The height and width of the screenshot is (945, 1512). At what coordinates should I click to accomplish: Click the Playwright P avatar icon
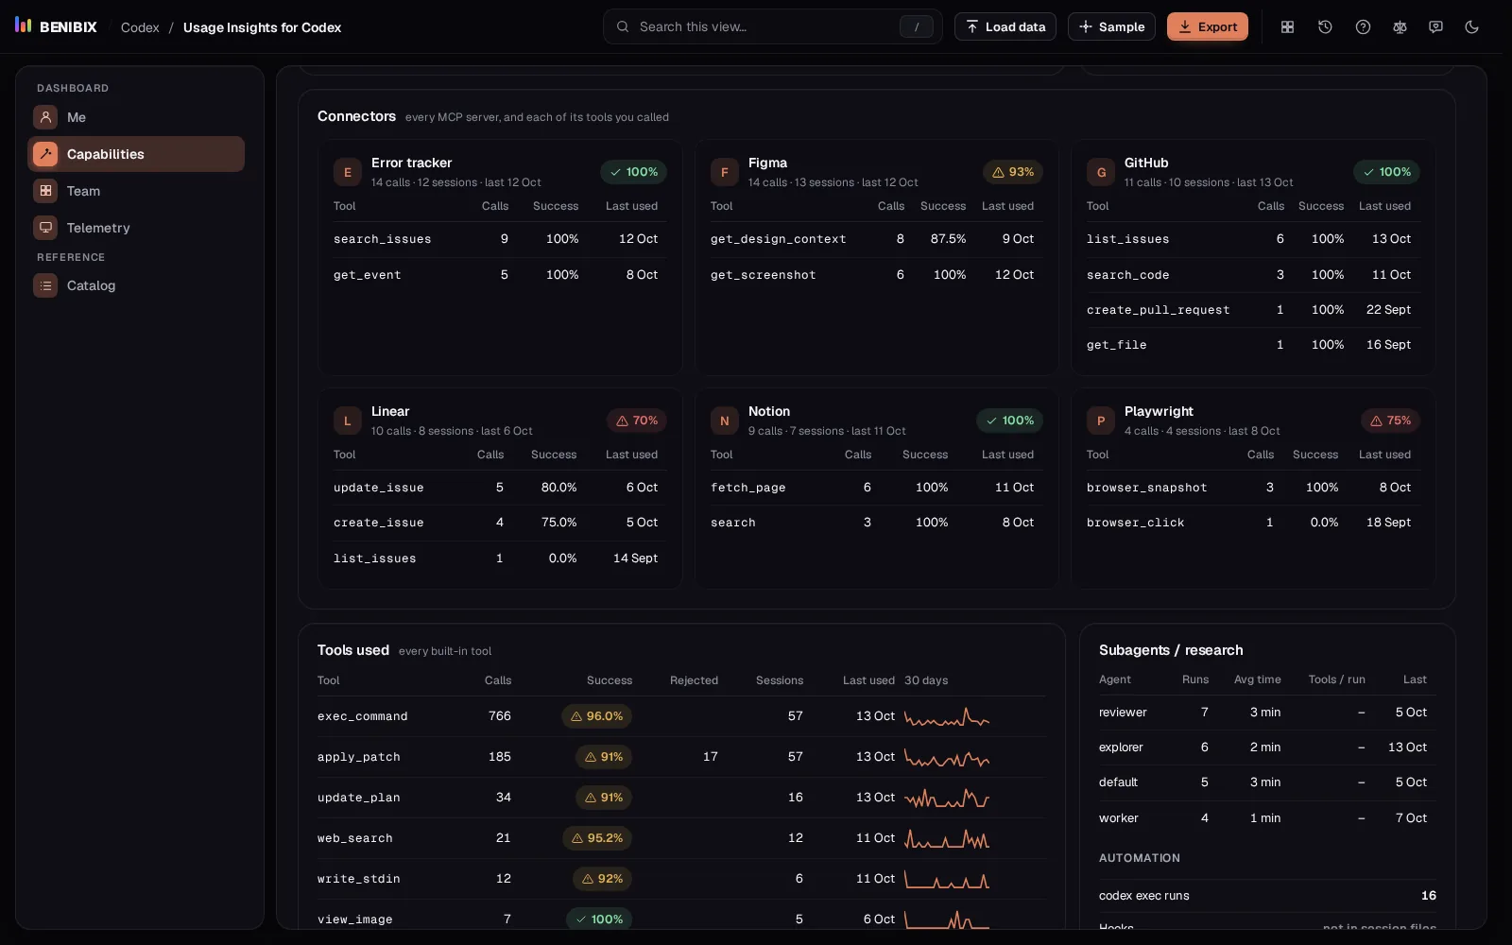(x=1100, y=421)
